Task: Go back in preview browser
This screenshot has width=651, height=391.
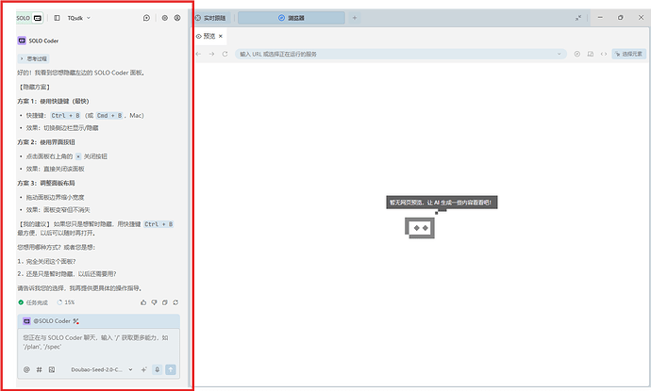Action: (198, 54)
